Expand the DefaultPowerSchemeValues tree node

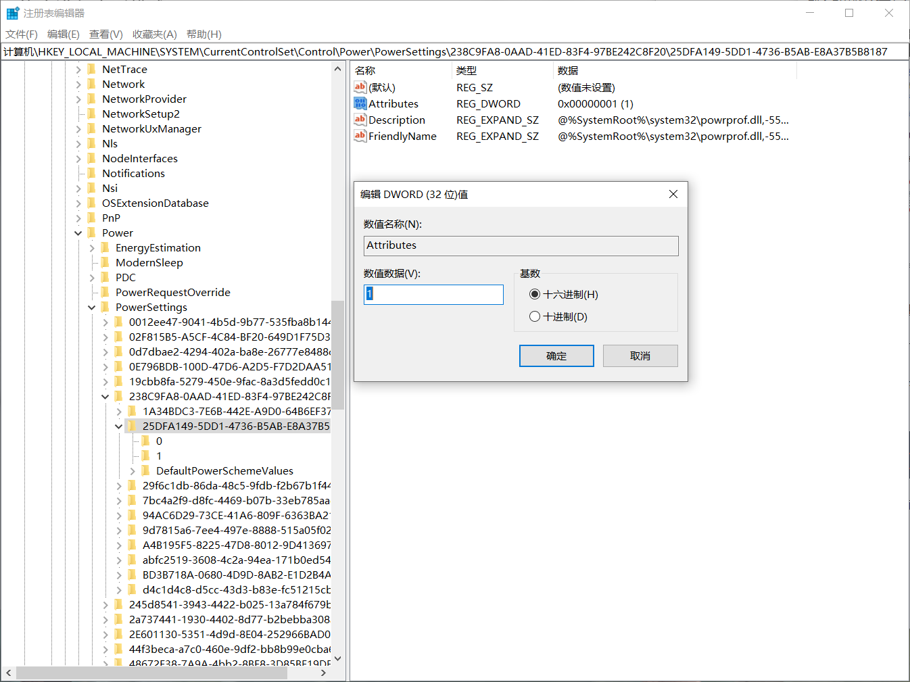tap(133, 471)
